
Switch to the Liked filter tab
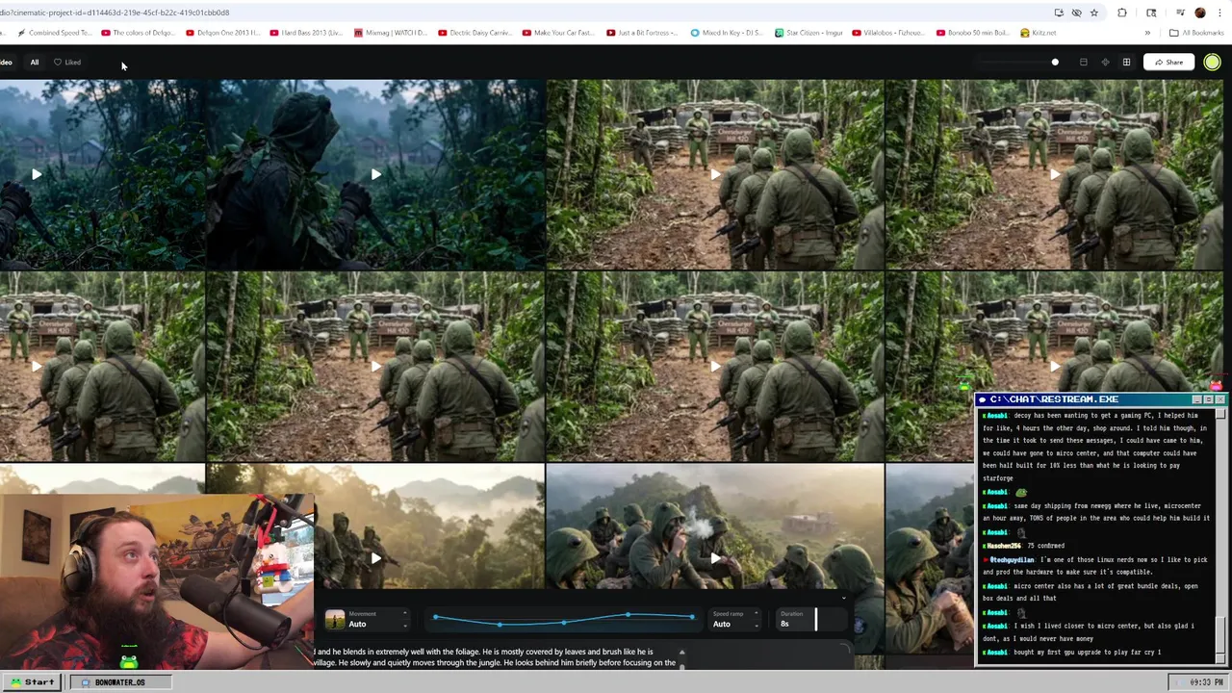67,63
